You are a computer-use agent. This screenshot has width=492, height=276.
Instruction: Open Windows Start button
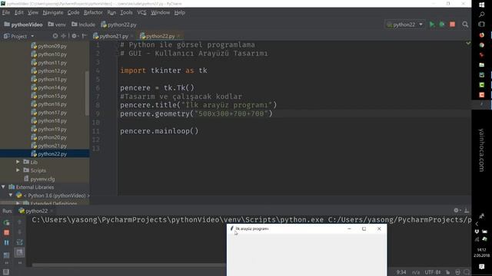point(482,5)
